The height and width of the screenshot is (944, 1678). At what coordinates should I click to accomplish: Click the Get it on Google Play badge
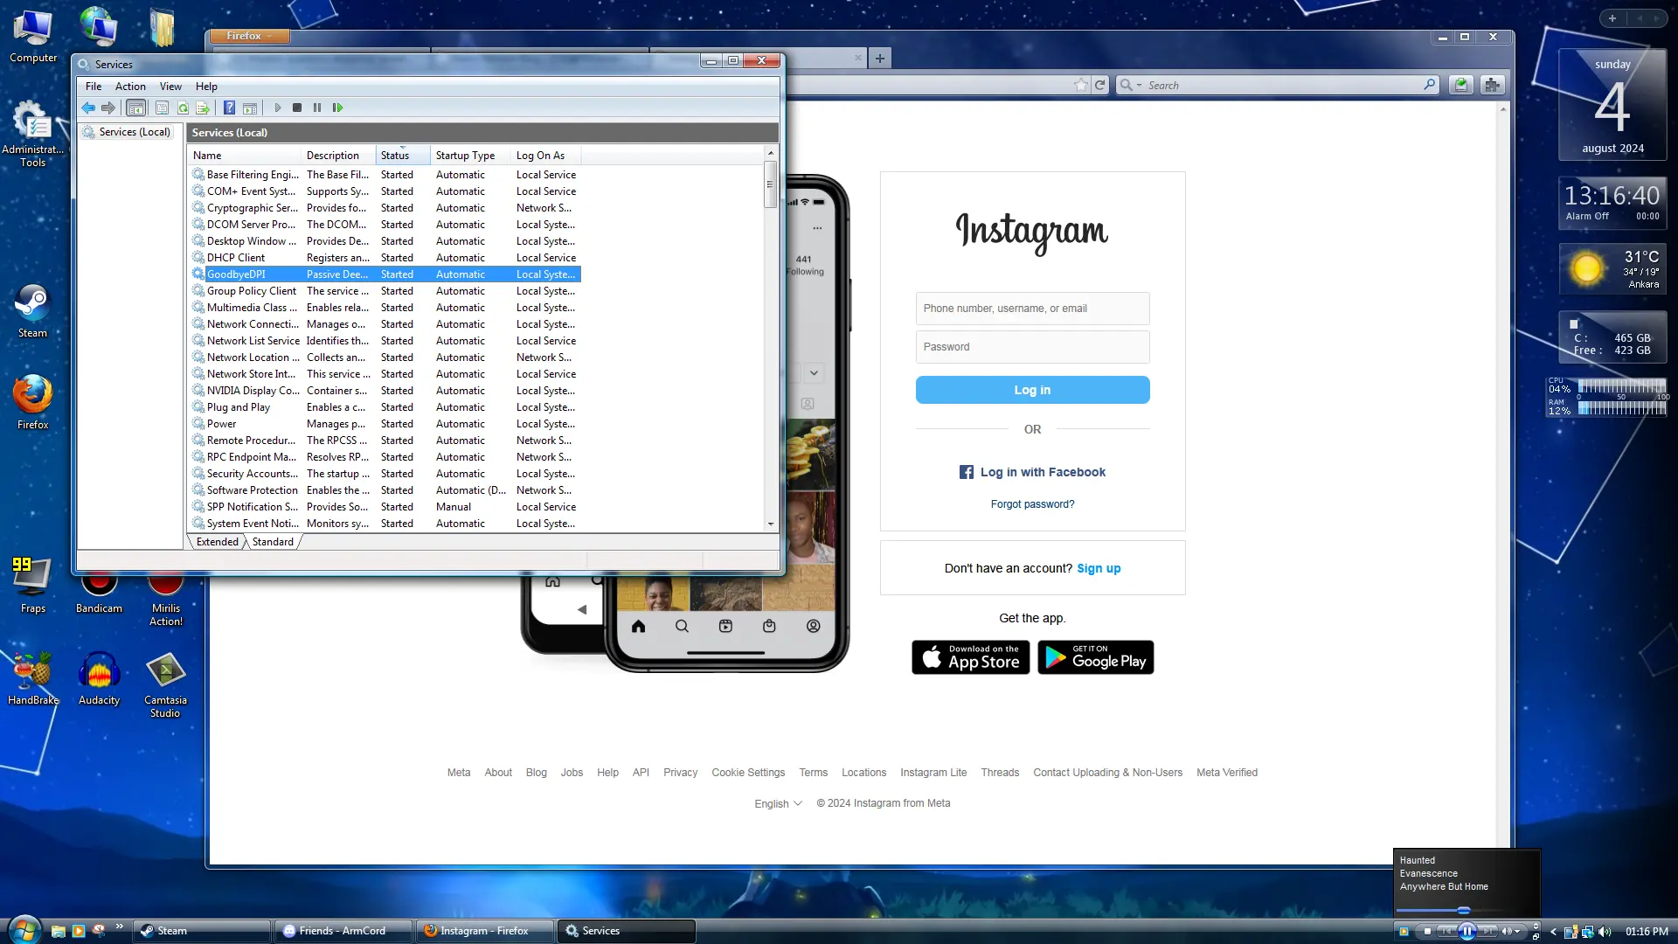(x=1095, y=657)
